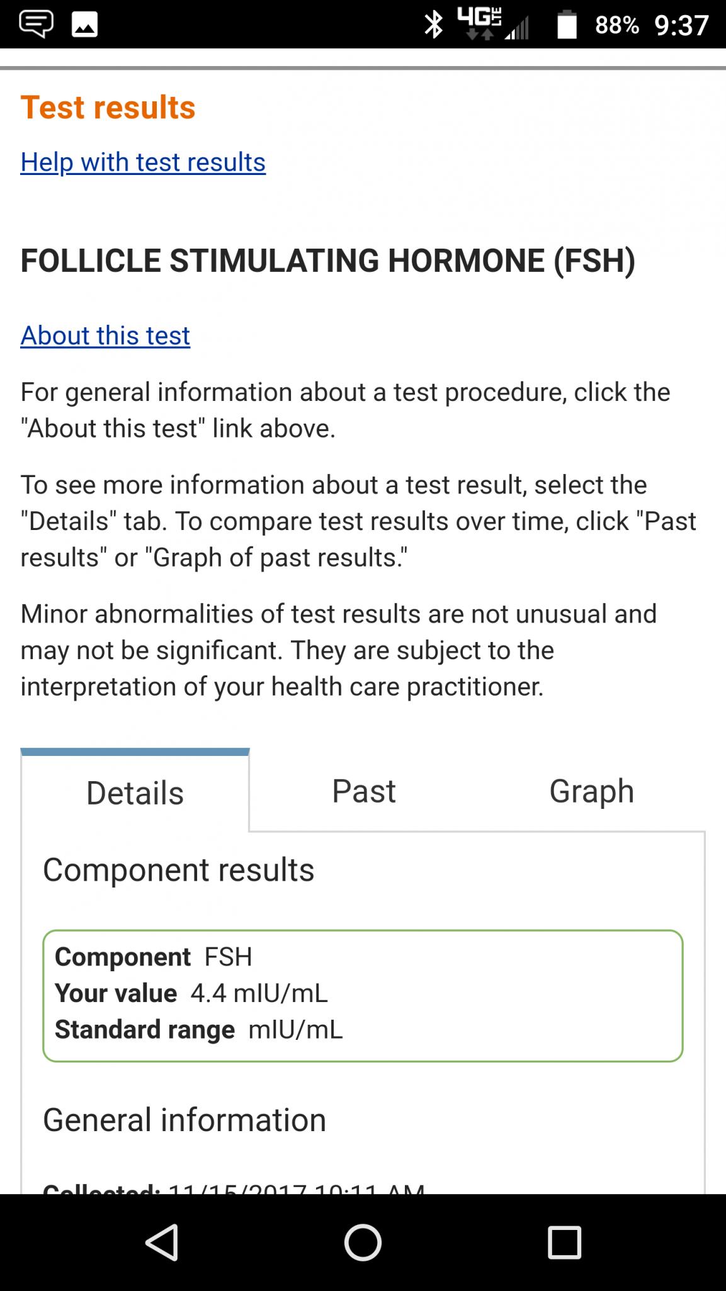Tap the 88% battery percentage text
726x1291 pixels.
(x=617, y=25)
